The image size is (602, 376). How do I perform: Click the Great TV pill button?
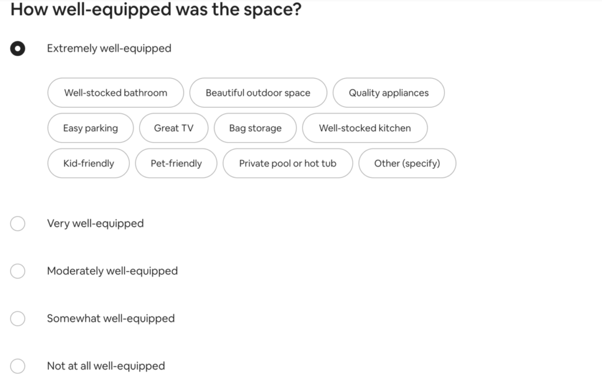point(173,127)
